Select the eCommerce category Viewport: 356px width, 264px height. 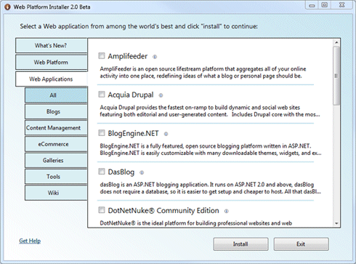click(56, 144)
